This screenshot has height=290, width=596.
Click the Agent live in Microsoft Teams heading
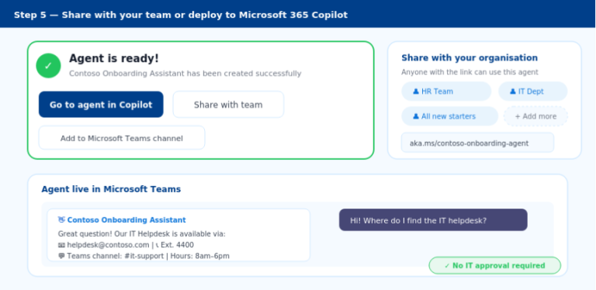pos(111,189)
